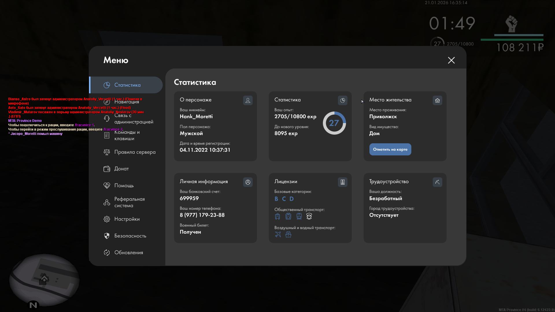Close the Меню window with X
This screenshot has width=555, height=312.
(x=451, y=60)
